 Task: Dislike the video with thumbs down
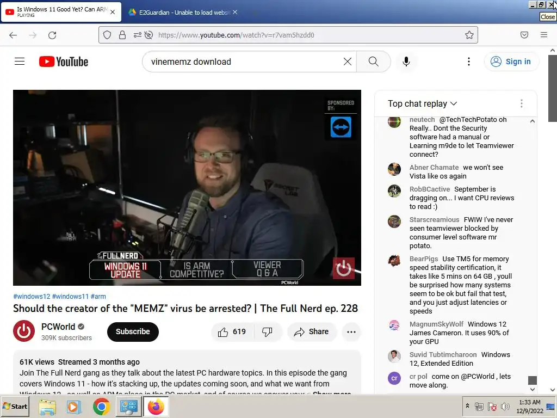(x=267, y=331)
